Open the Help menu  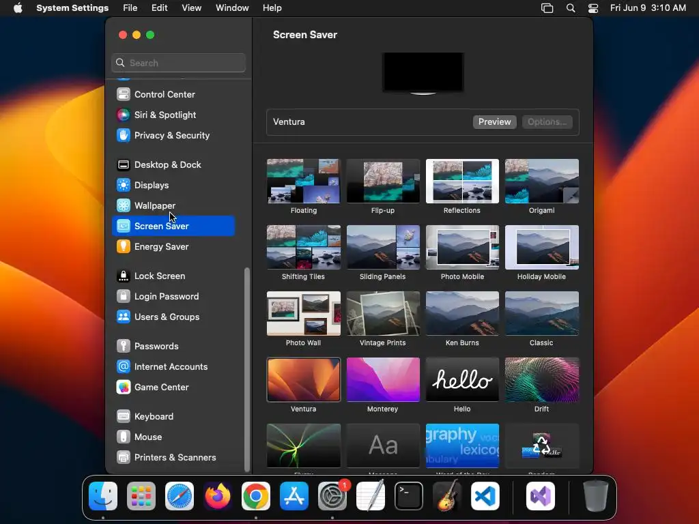click(x=272, y=8)
